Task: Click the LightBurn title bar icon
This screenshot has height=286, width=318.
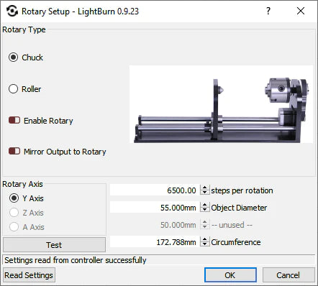Action: 12,11
